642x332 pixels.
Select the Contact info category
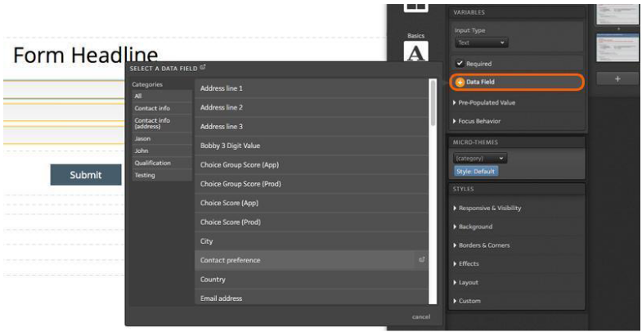152,108
